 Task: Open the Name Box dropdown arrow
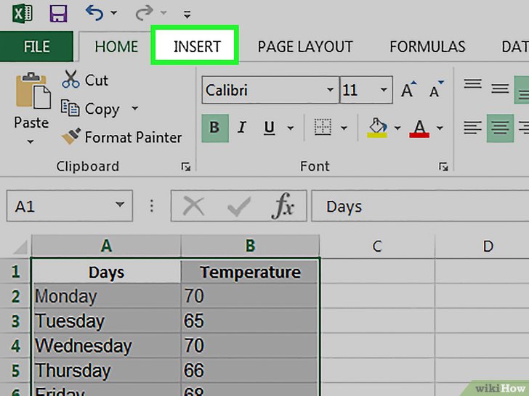pos(120,206)
